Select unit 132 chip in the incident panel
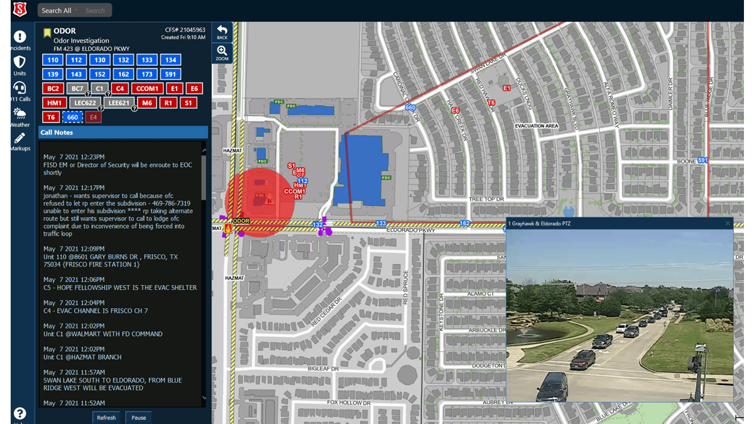This screenshot has width=754, height=424. [123, 60]
